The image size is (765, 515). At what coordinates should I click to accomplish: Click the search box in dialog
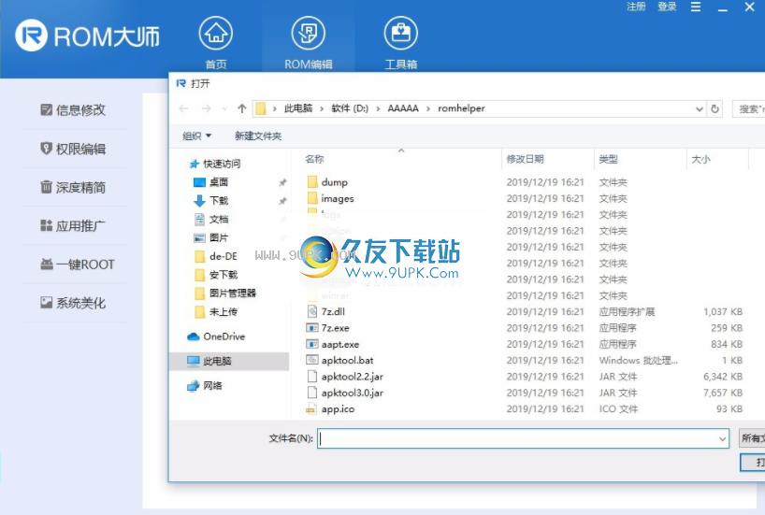tap(748, 108)
